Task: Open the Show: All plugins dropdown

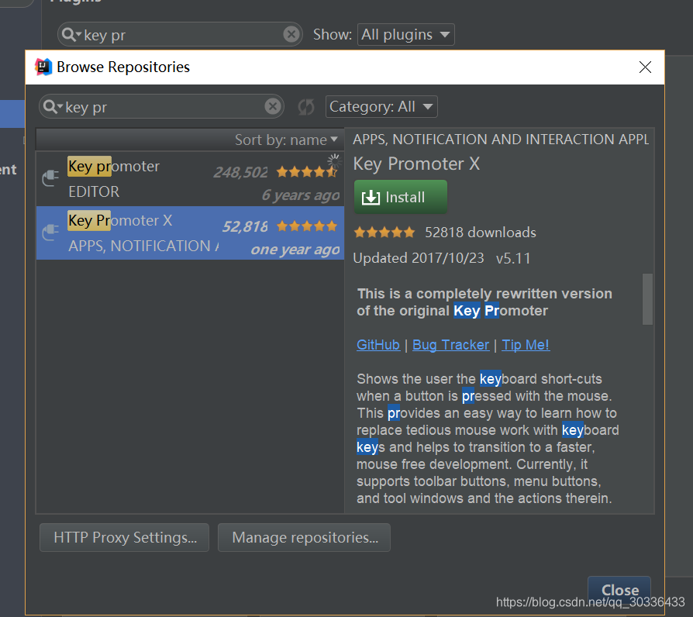Action: pos(405,34)
